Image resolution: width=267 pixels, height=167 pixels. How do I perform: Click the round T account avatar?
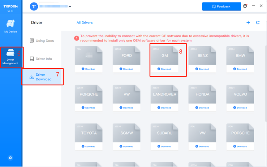[x=34, y=6]
